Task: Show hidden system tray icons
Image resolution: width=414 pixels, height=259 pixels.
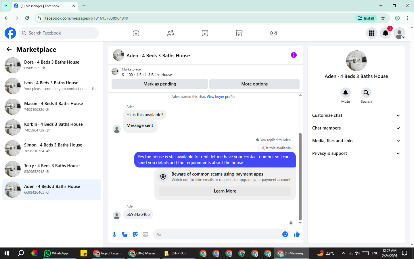Action: pyautogui.click(x=343, y=253)
